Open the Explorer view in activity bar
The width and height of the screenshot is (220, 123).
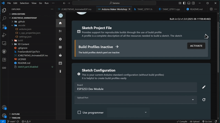coord(4,10)
